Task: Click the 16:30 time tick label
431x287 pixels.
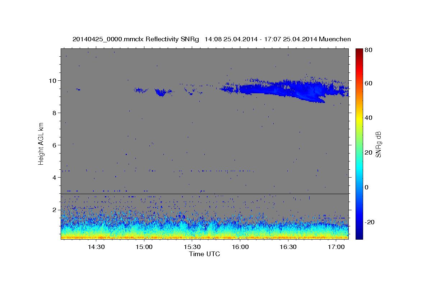Action: [x=288, y=247]
